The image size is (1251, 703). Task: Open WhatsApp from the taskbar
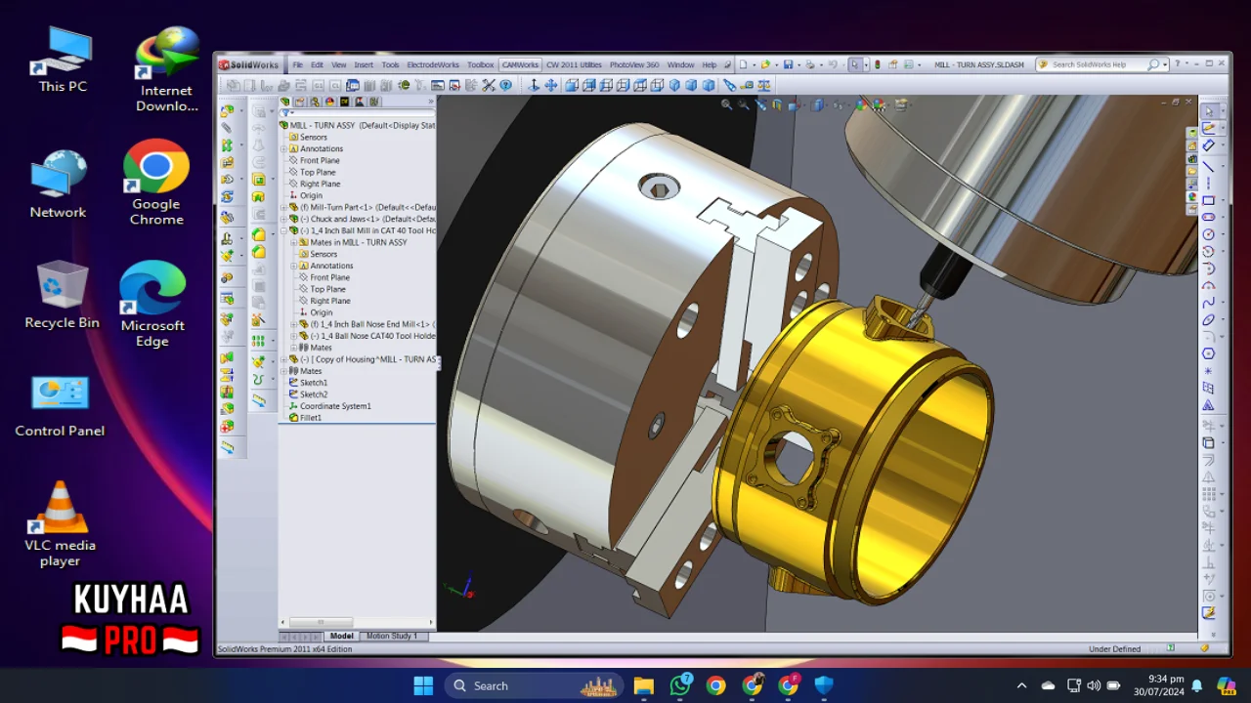[680, 685]
